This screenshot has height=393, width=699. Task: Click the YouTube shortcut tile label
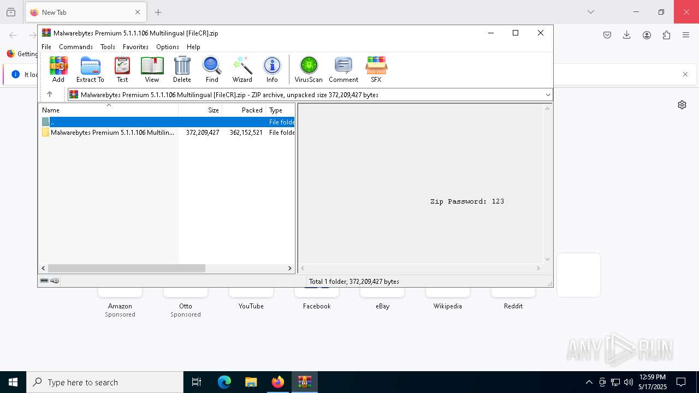tap(251, 306)
